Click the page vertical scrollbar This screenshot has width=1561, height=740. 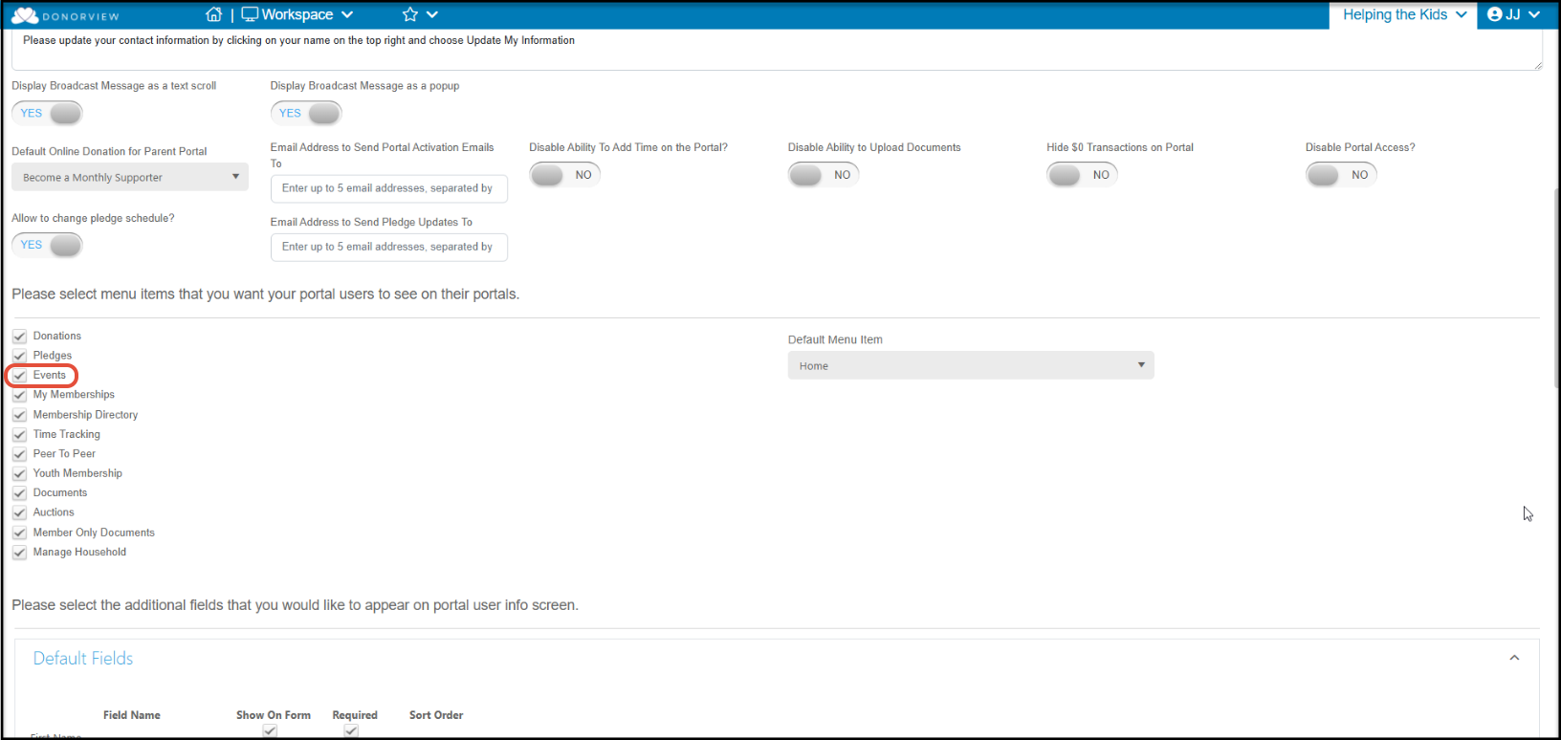pyautogui.click(x=1555, y=287)
